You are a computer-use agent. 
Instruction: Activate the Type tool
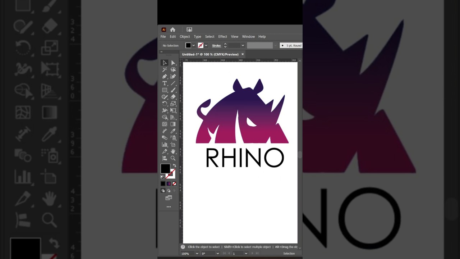click(x=165, y=83)
